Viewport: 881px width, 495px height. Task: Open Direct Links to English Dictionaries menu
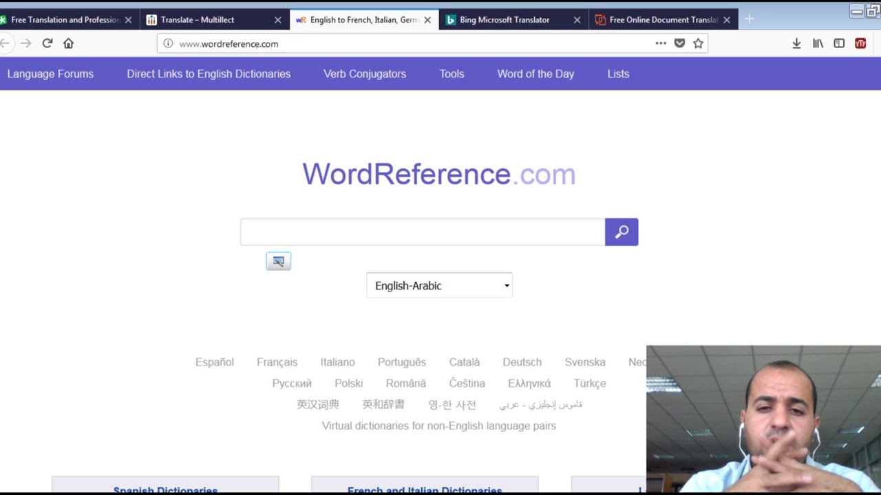[209, 74]
